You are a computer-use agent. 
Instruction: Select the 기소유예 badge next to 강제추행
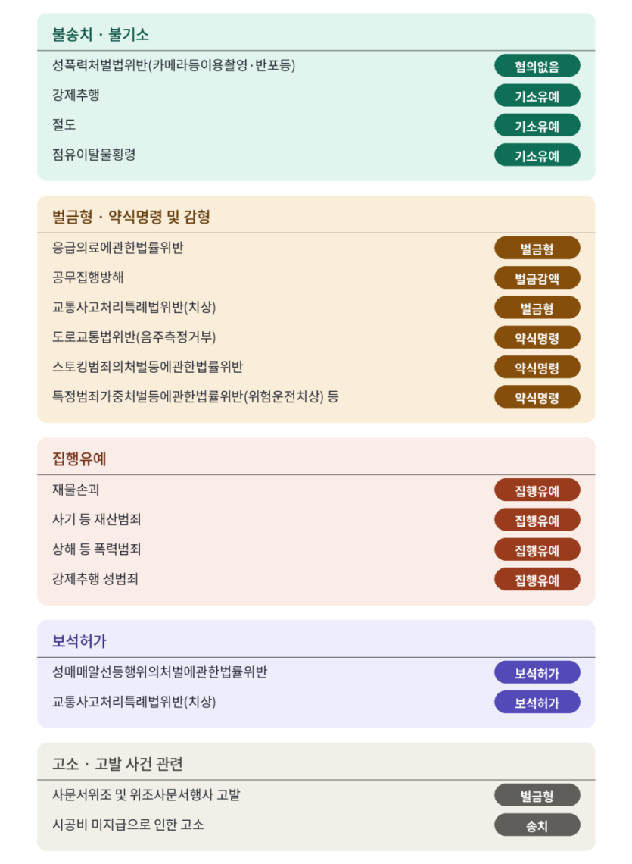coord(537,96)
